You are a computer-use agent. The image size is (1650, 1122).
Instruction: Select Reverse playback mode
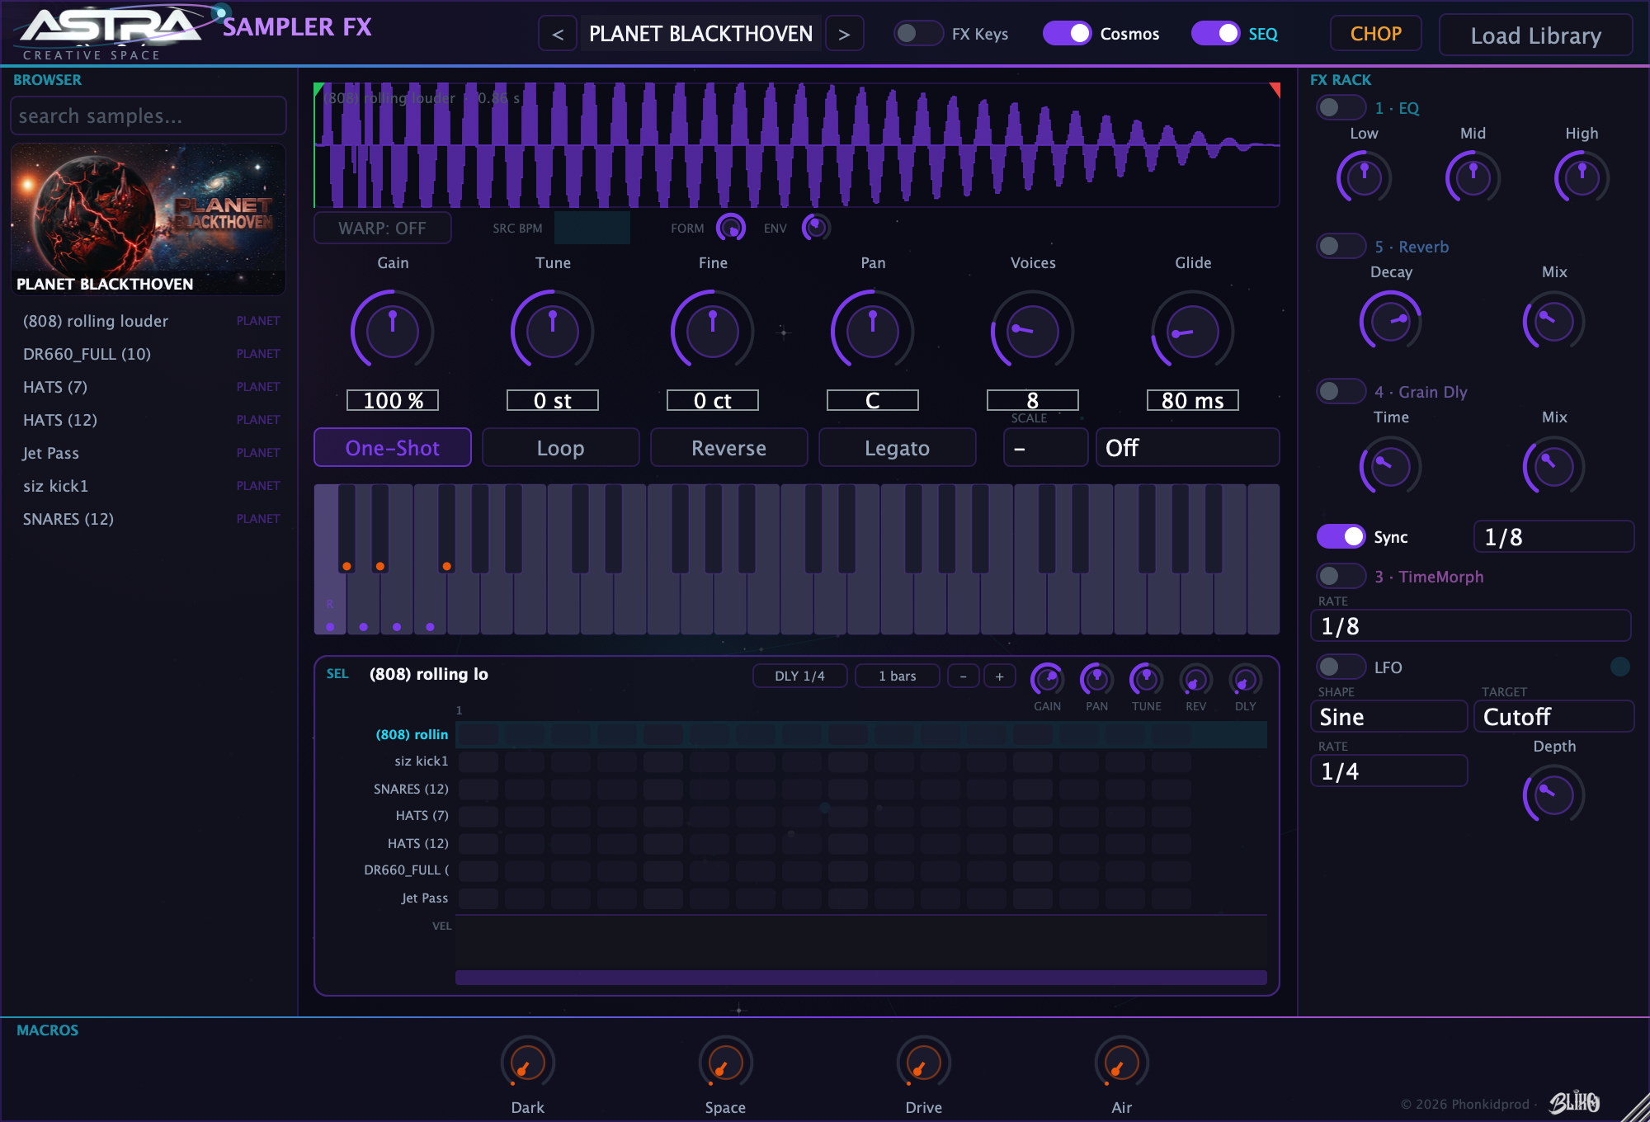(x=729, y=447)
